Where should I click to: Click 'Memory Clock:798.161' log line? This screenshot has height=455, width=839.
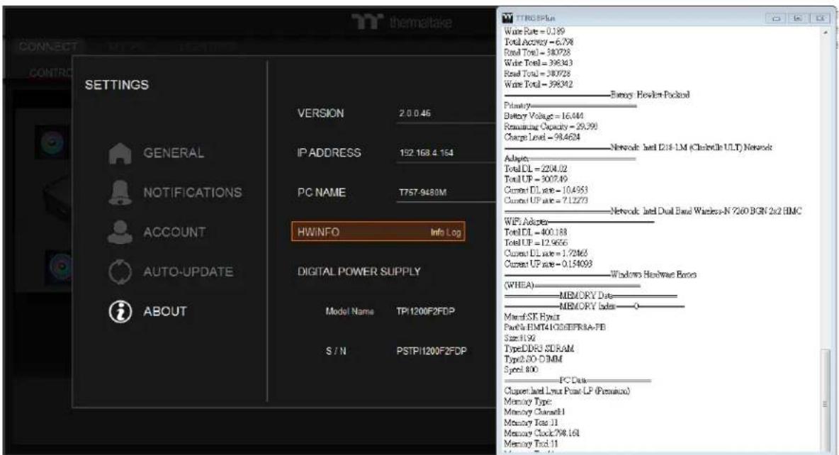click(542, 433)
